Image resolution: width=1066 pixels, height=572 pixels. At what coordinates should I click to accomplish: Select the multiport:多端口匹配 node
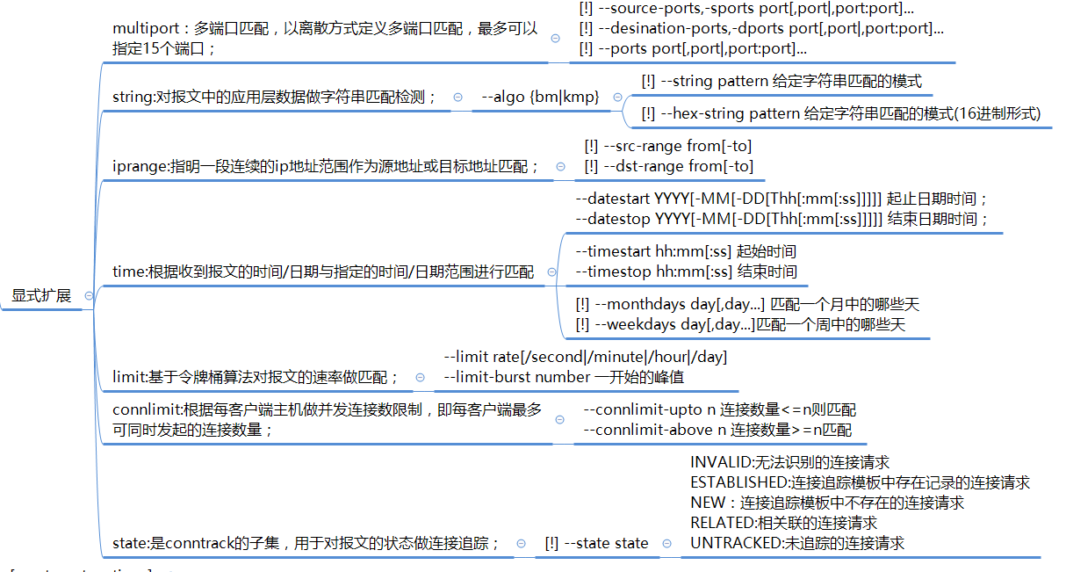326,39
